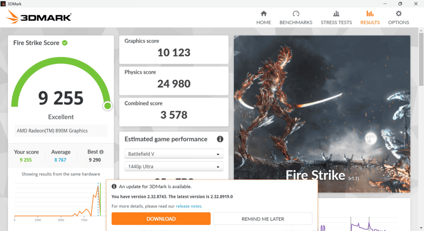Click the scrollbar up arrow
The height and width of the screenshot is (231, 424).
(x=421, y=31)
